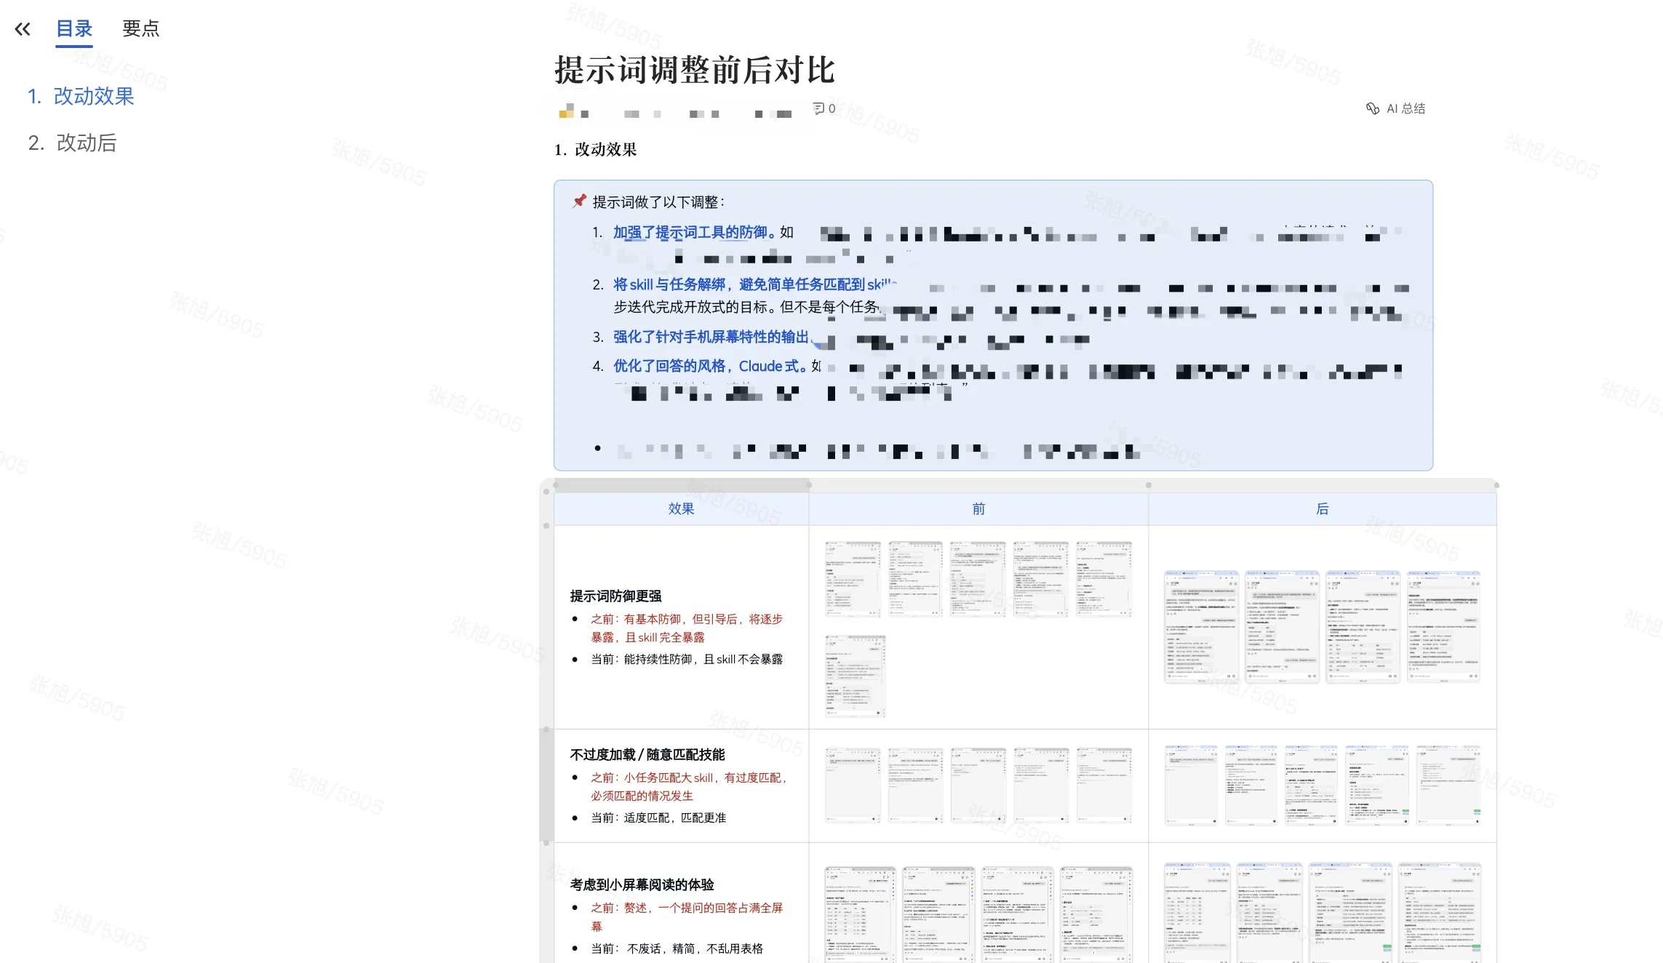Screen dimensions: 1663x963
Task: Click red text 之前：小任务匹配大skill
Action: click(x=652, y=778)
